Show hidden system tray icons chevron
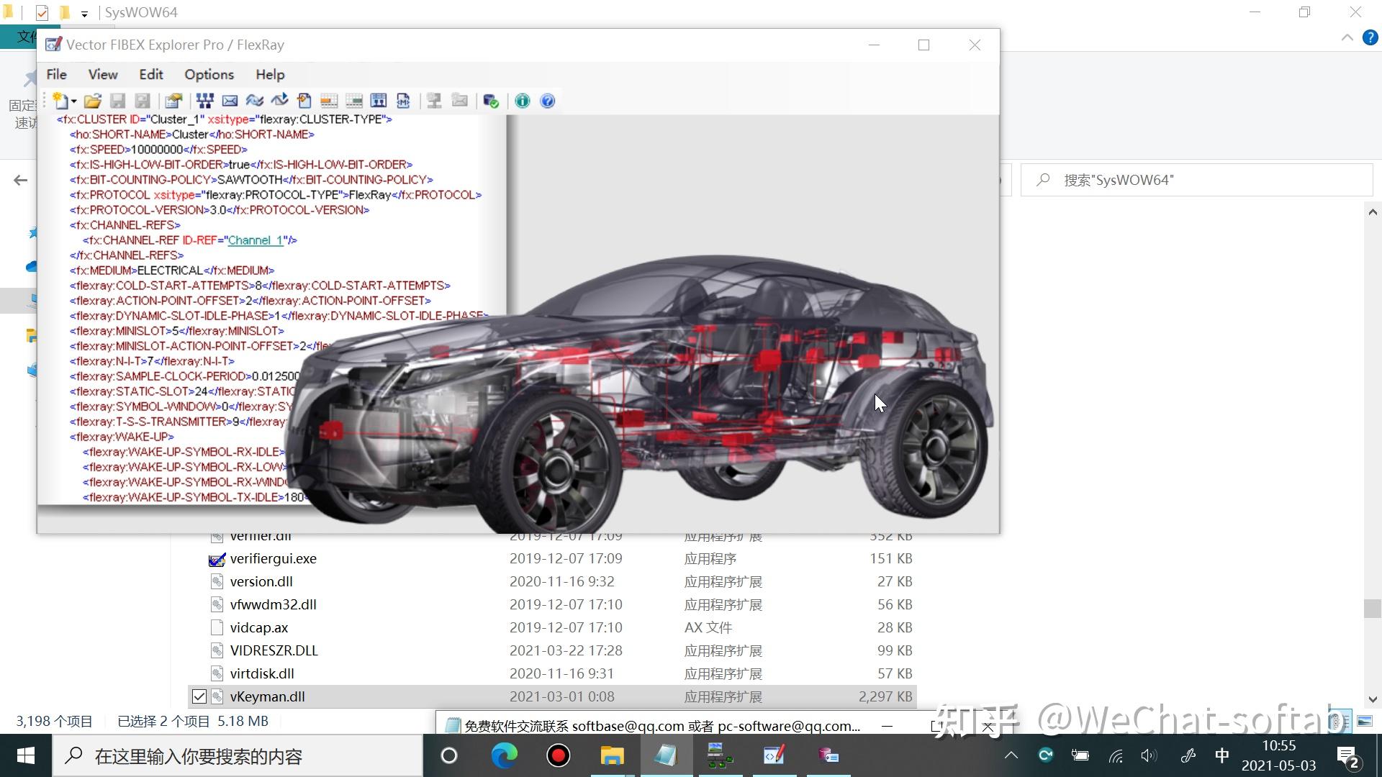The width and height of the screenshot is (1382, 777). (x=1011, y=755)
